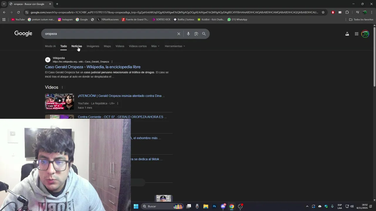Image resolution: width=376 pixels, height=211 pixels.
Task: Click the Chrome taskbar icon
Action: (x=232, y=206)
